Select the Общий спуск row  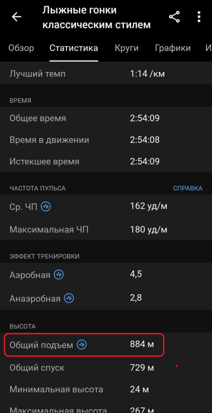(106, 368)
